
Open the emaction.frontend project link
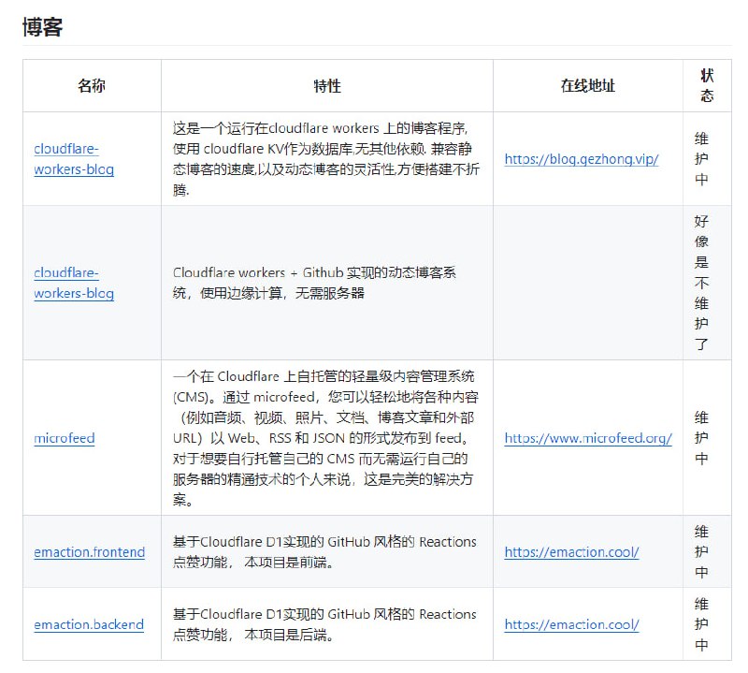click(x=88, y=552)
